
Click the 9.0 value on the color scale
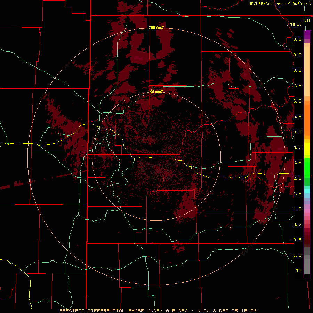[297, 55]
